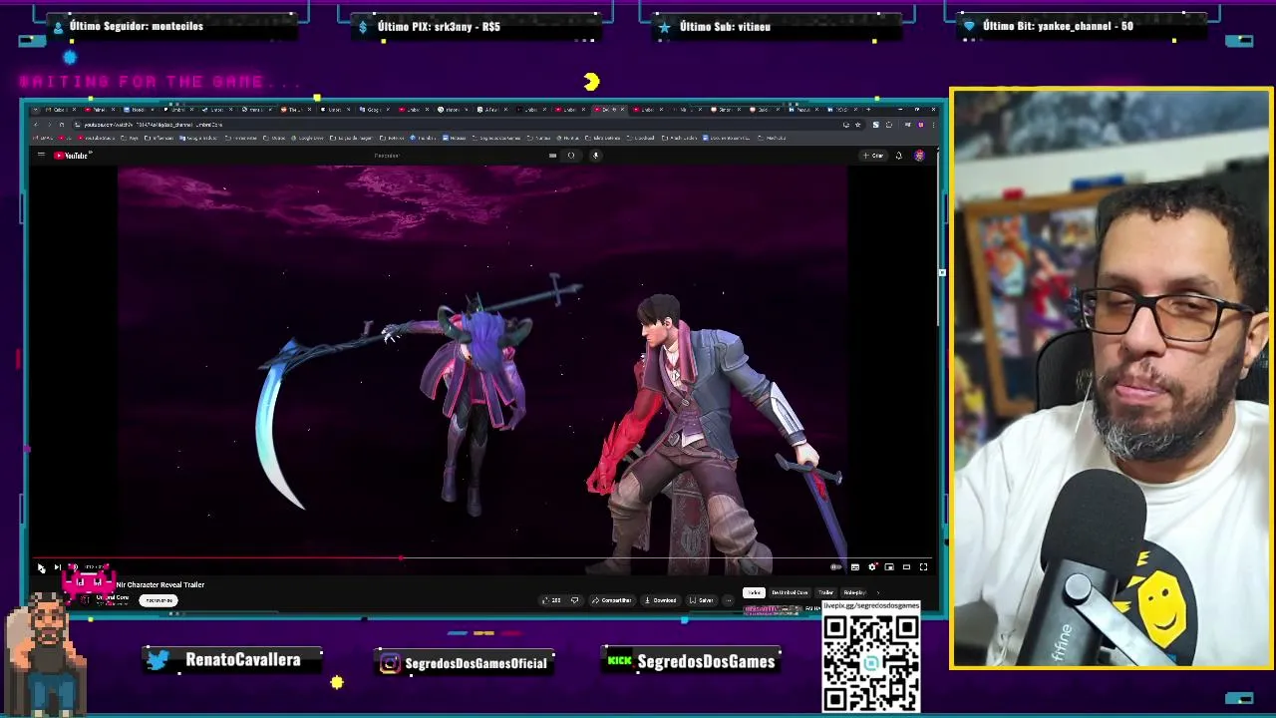Open the Criar create button on YouTube
The image size is (1276, 718).
pyautogui.click(x=872, y=156)
